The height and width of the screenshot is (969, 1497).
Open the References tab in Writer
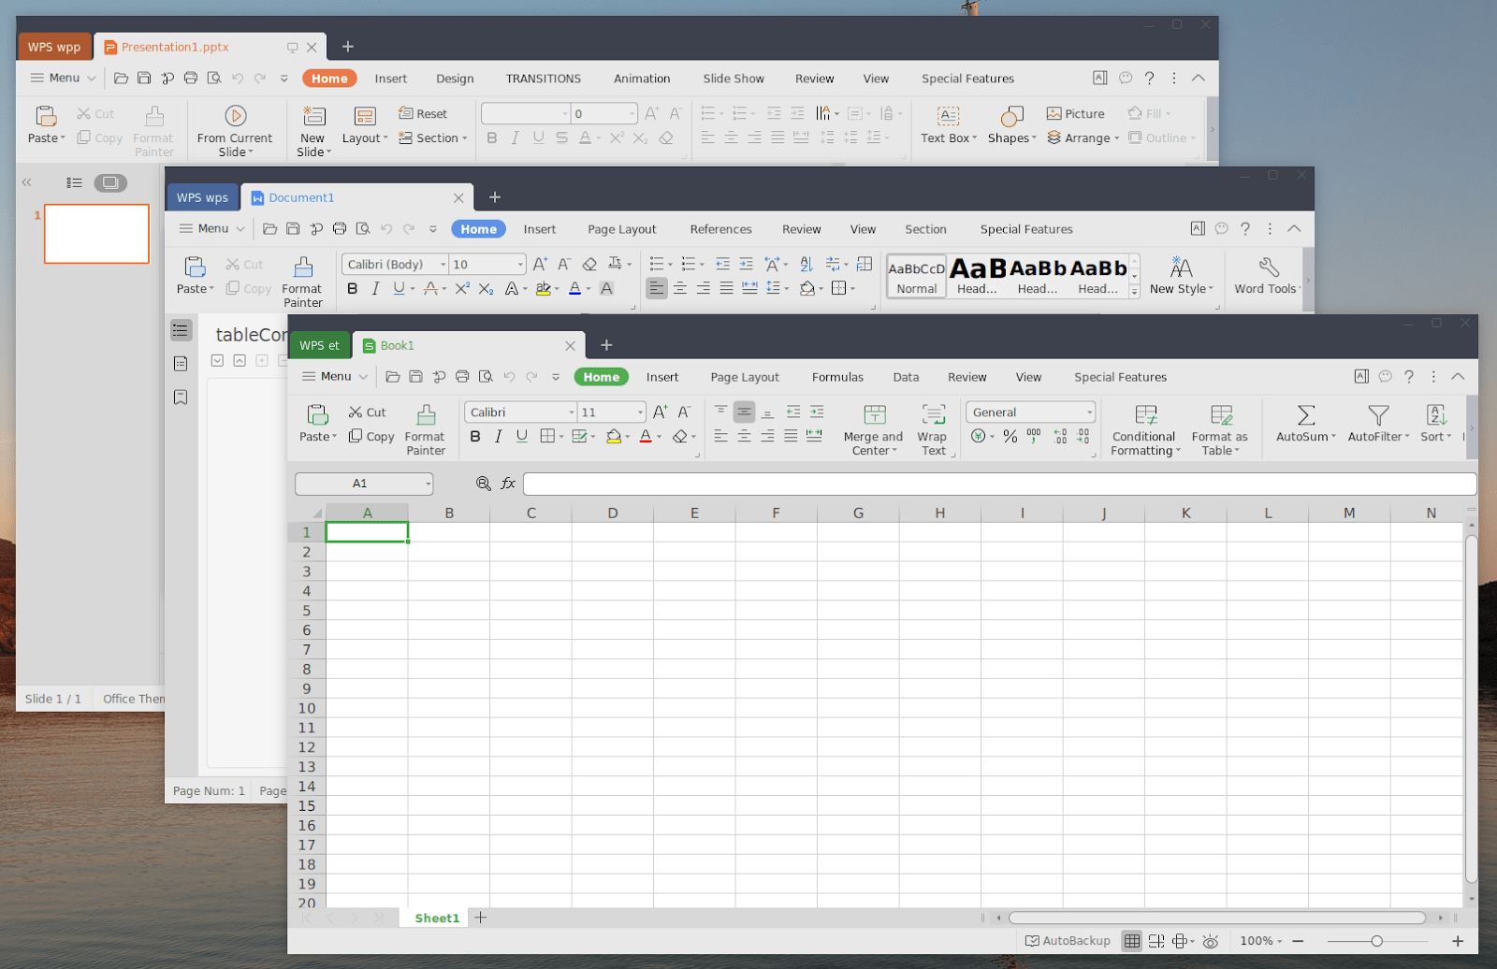[x=719, y=228]
